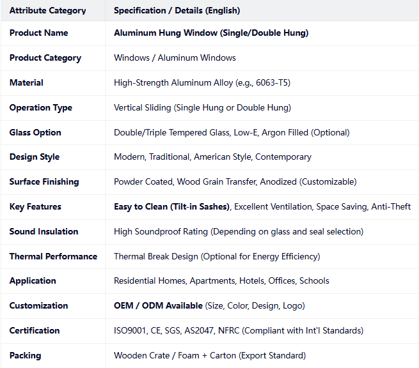The width and height of the screenshot is (419, 368).
Task: Click High-Strength Aluminum Alloy 6063-T5 text
Action: tap(202, 82)
